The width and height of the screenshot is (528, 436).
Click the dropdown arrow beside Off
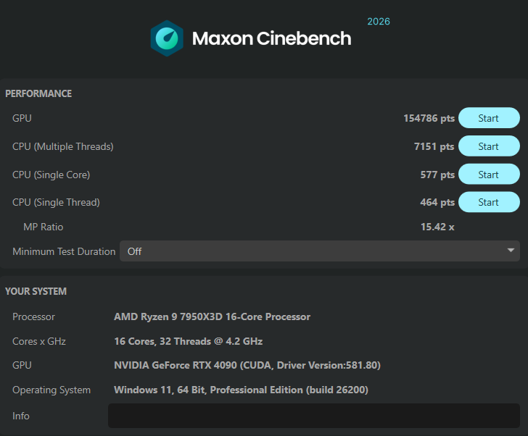511,251
